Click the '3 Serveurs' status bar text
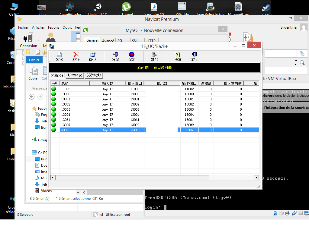This screenshot has height=233, width=309. (25, 215)
